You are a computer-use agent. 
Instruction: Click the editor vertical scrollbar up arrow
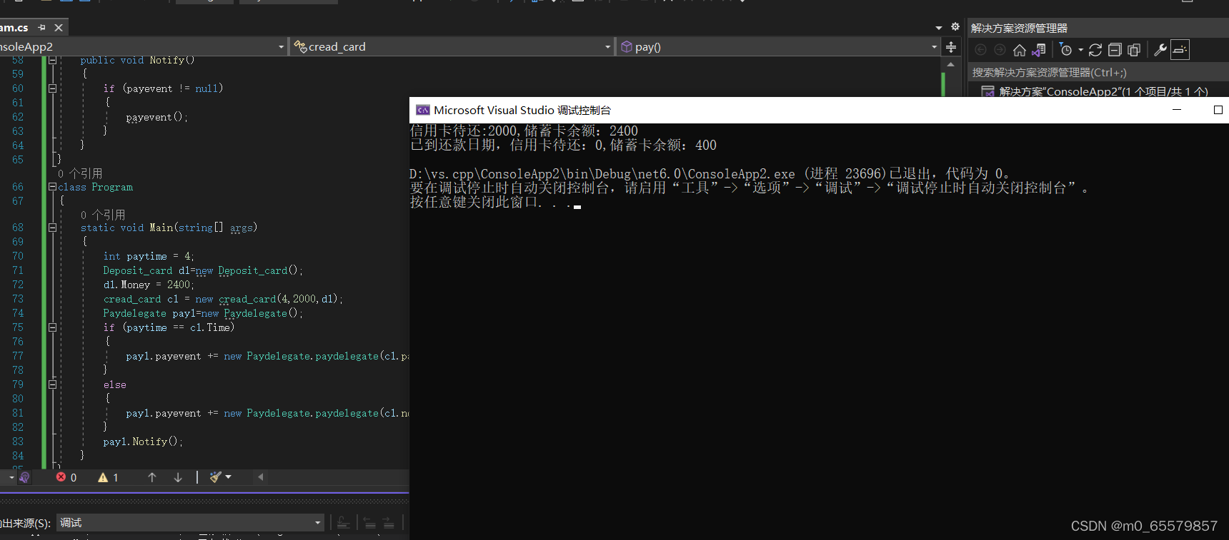(x=950, y=64)
